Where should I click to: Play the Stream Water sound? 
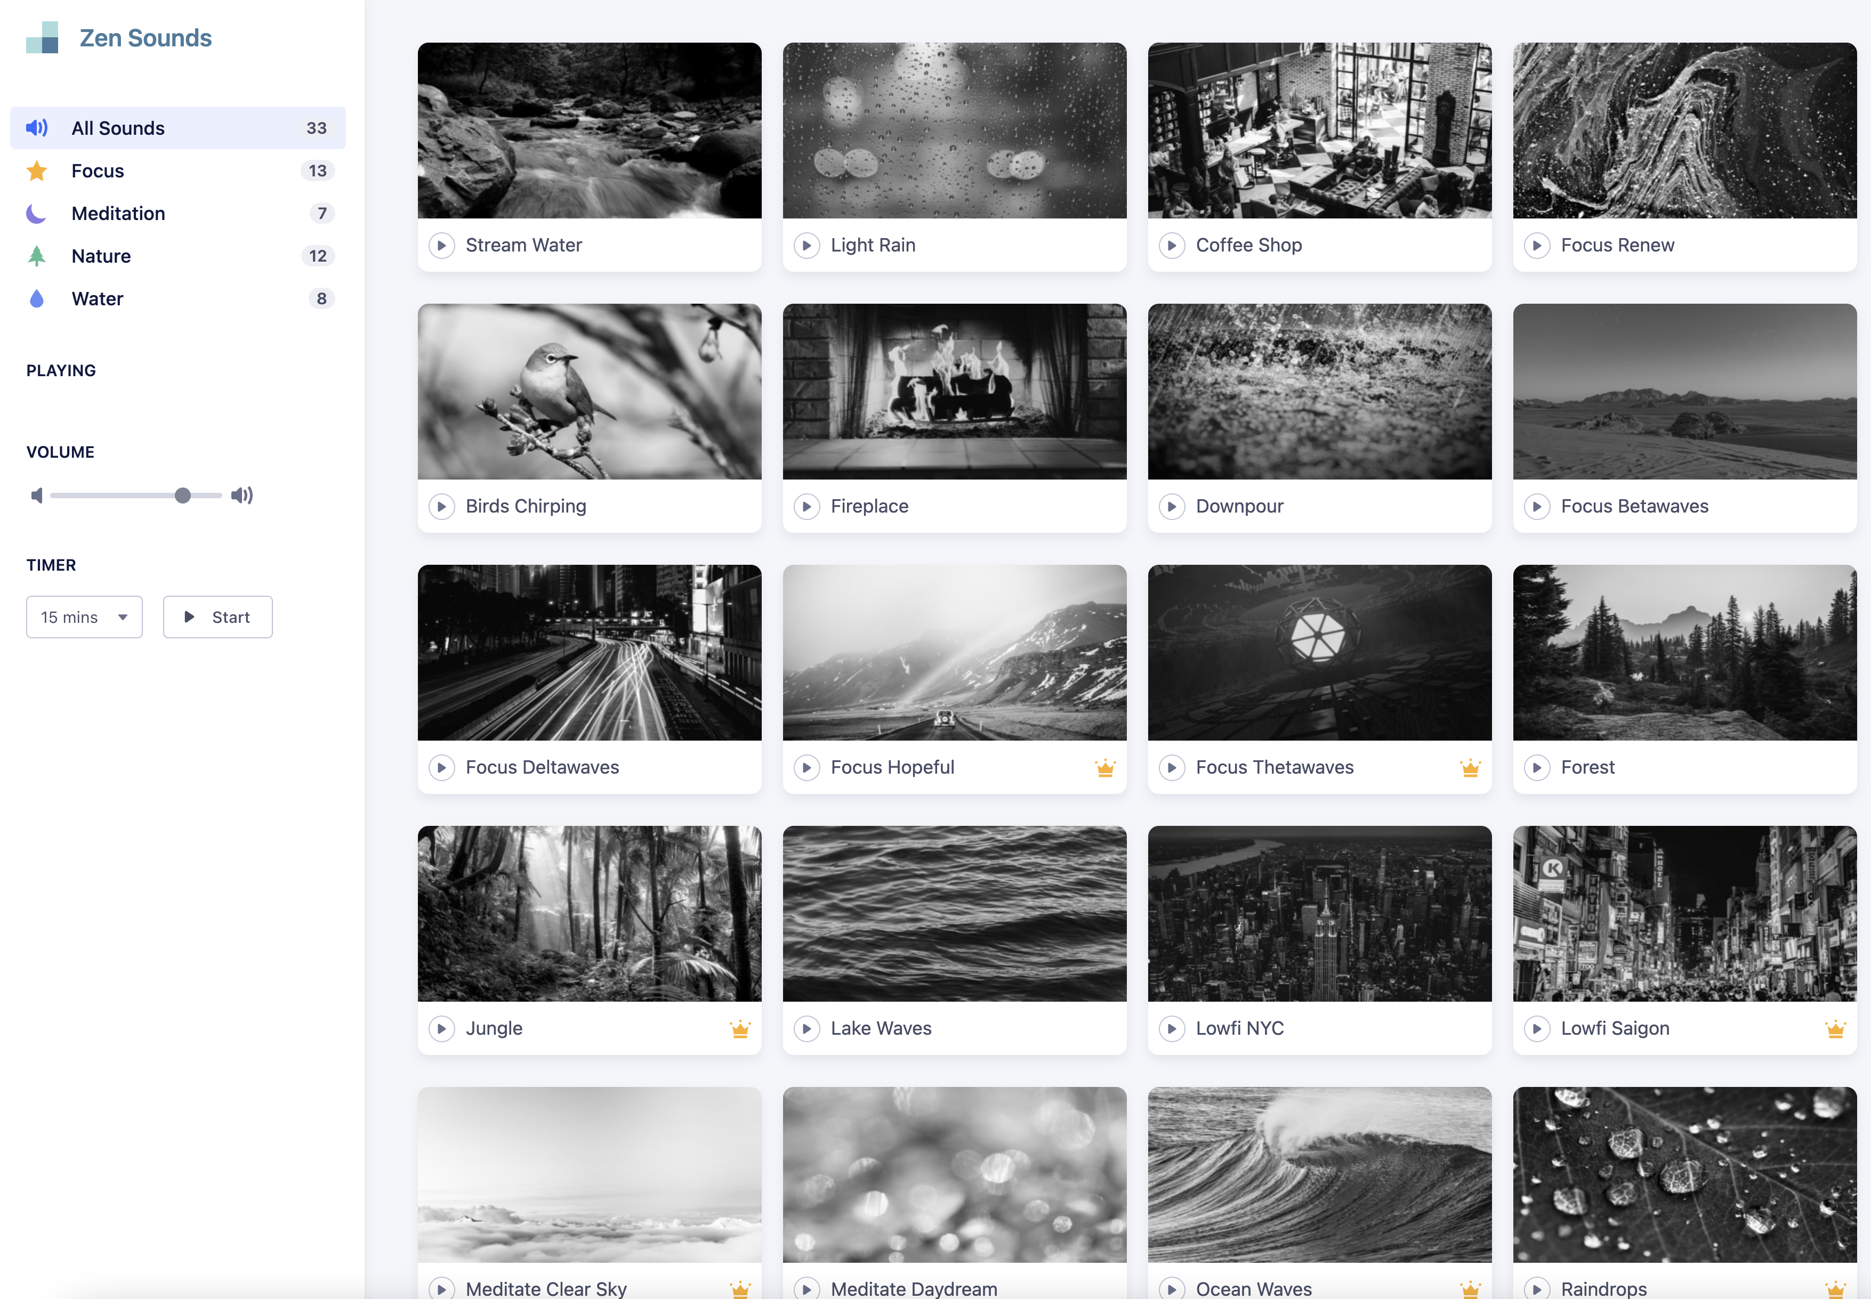pos(441,245)
